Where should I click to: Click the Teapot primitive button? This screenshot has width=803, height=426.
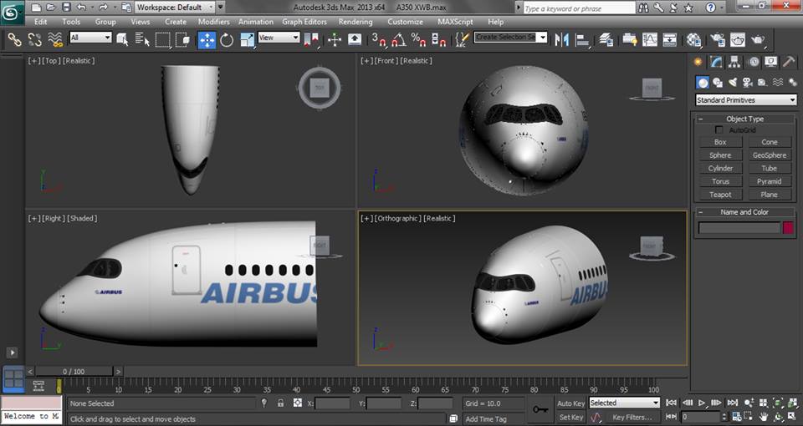pos(720,195)
